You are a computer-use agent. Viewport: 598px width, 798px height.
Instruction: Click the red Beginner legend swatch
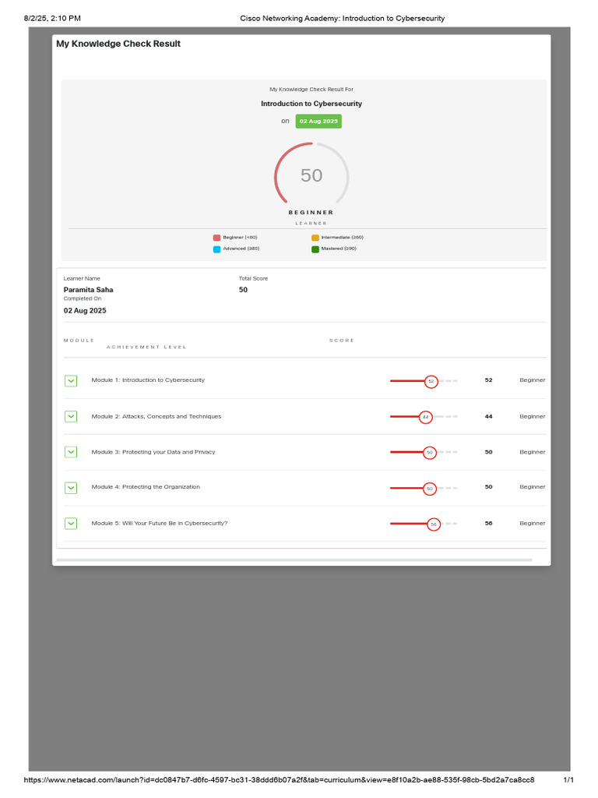click(x=216, y=238)
